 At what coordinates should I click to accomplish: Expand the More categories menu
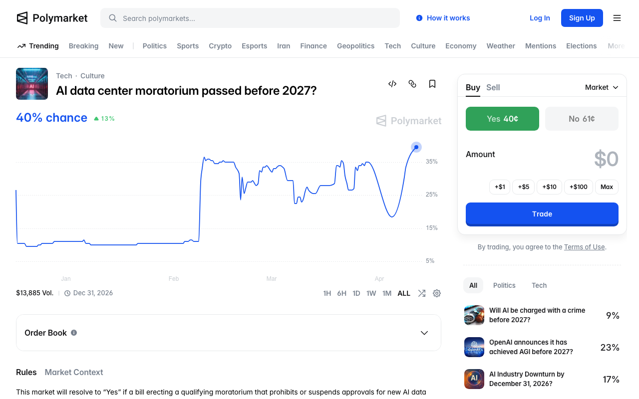point(616,46)
